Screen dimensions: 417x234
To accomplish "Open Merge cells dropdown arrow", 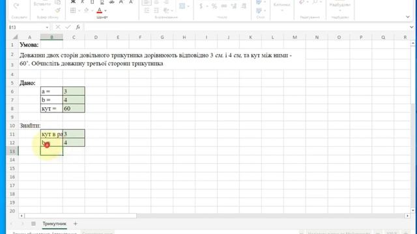I will [x=188, y=6].
